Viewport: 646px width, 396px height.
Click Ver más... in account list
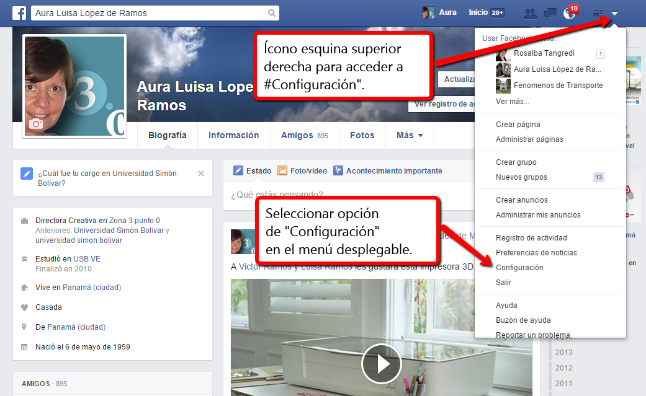tap(512, 101)
